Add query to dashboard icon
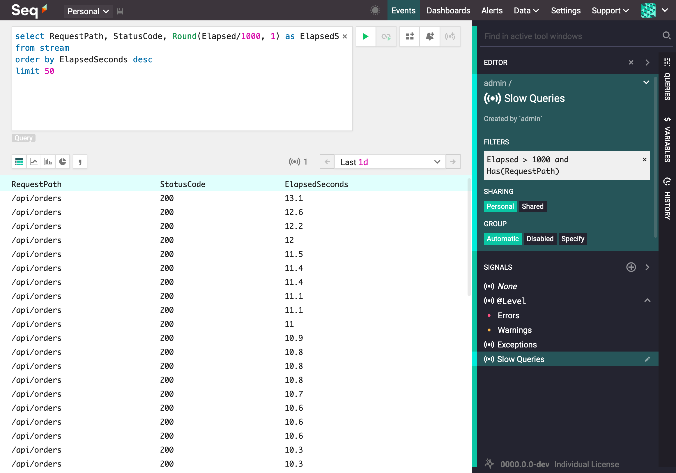Screen dimensions: 676x473 click(x=410, y=36)
